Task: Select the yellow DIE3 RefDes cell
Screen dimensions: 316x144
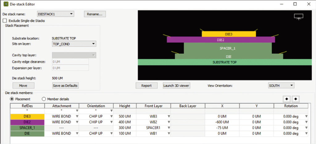Action: coord(27,117)
